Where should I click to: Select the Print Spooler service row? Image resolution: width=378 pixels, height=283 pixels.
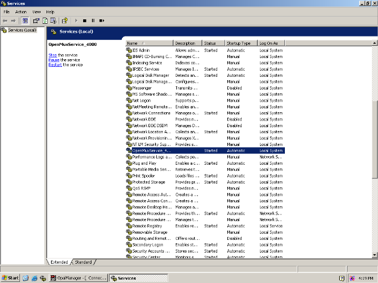click(144, 176)
